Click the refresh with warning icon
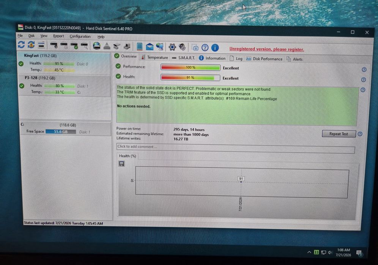This screenshot has width=378, height=265. pos(31,45)
